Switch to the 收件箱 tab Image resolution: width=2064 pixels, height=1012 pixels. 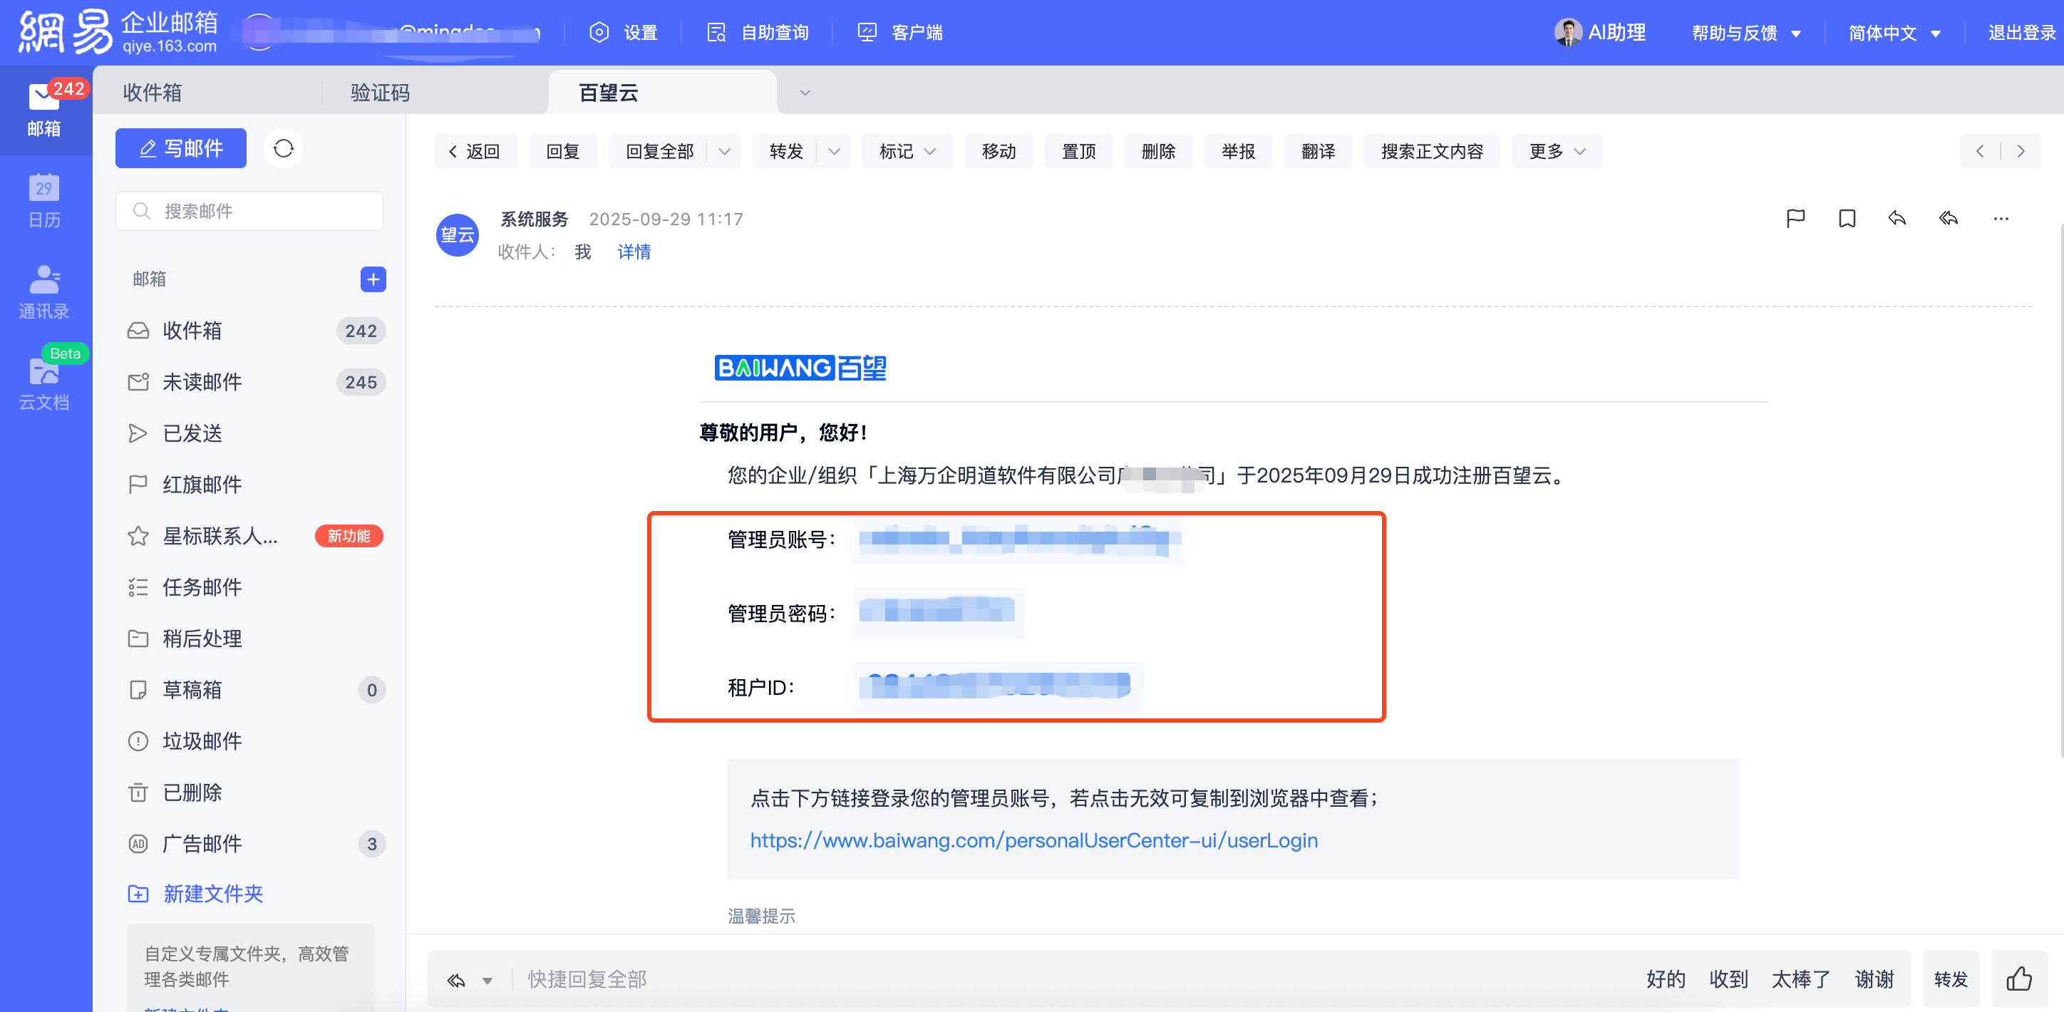tap(153, 93)
